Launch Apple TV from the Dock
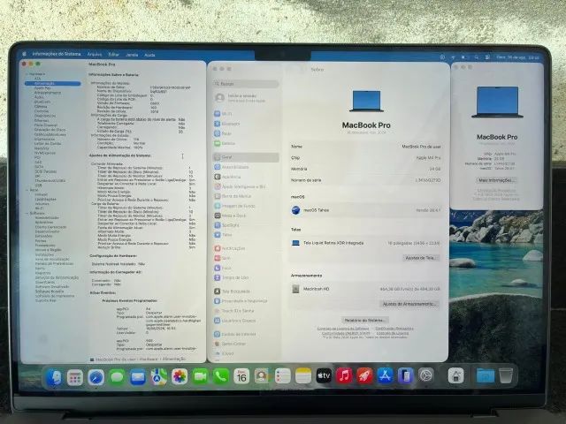Screen dimensions: 566x424 pyautogui.click(x=324, y=376)
